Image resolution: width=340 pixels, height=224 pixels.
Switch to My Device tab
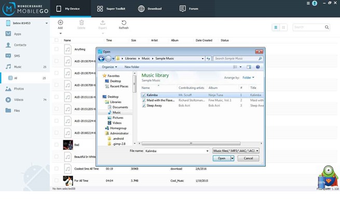71,9
